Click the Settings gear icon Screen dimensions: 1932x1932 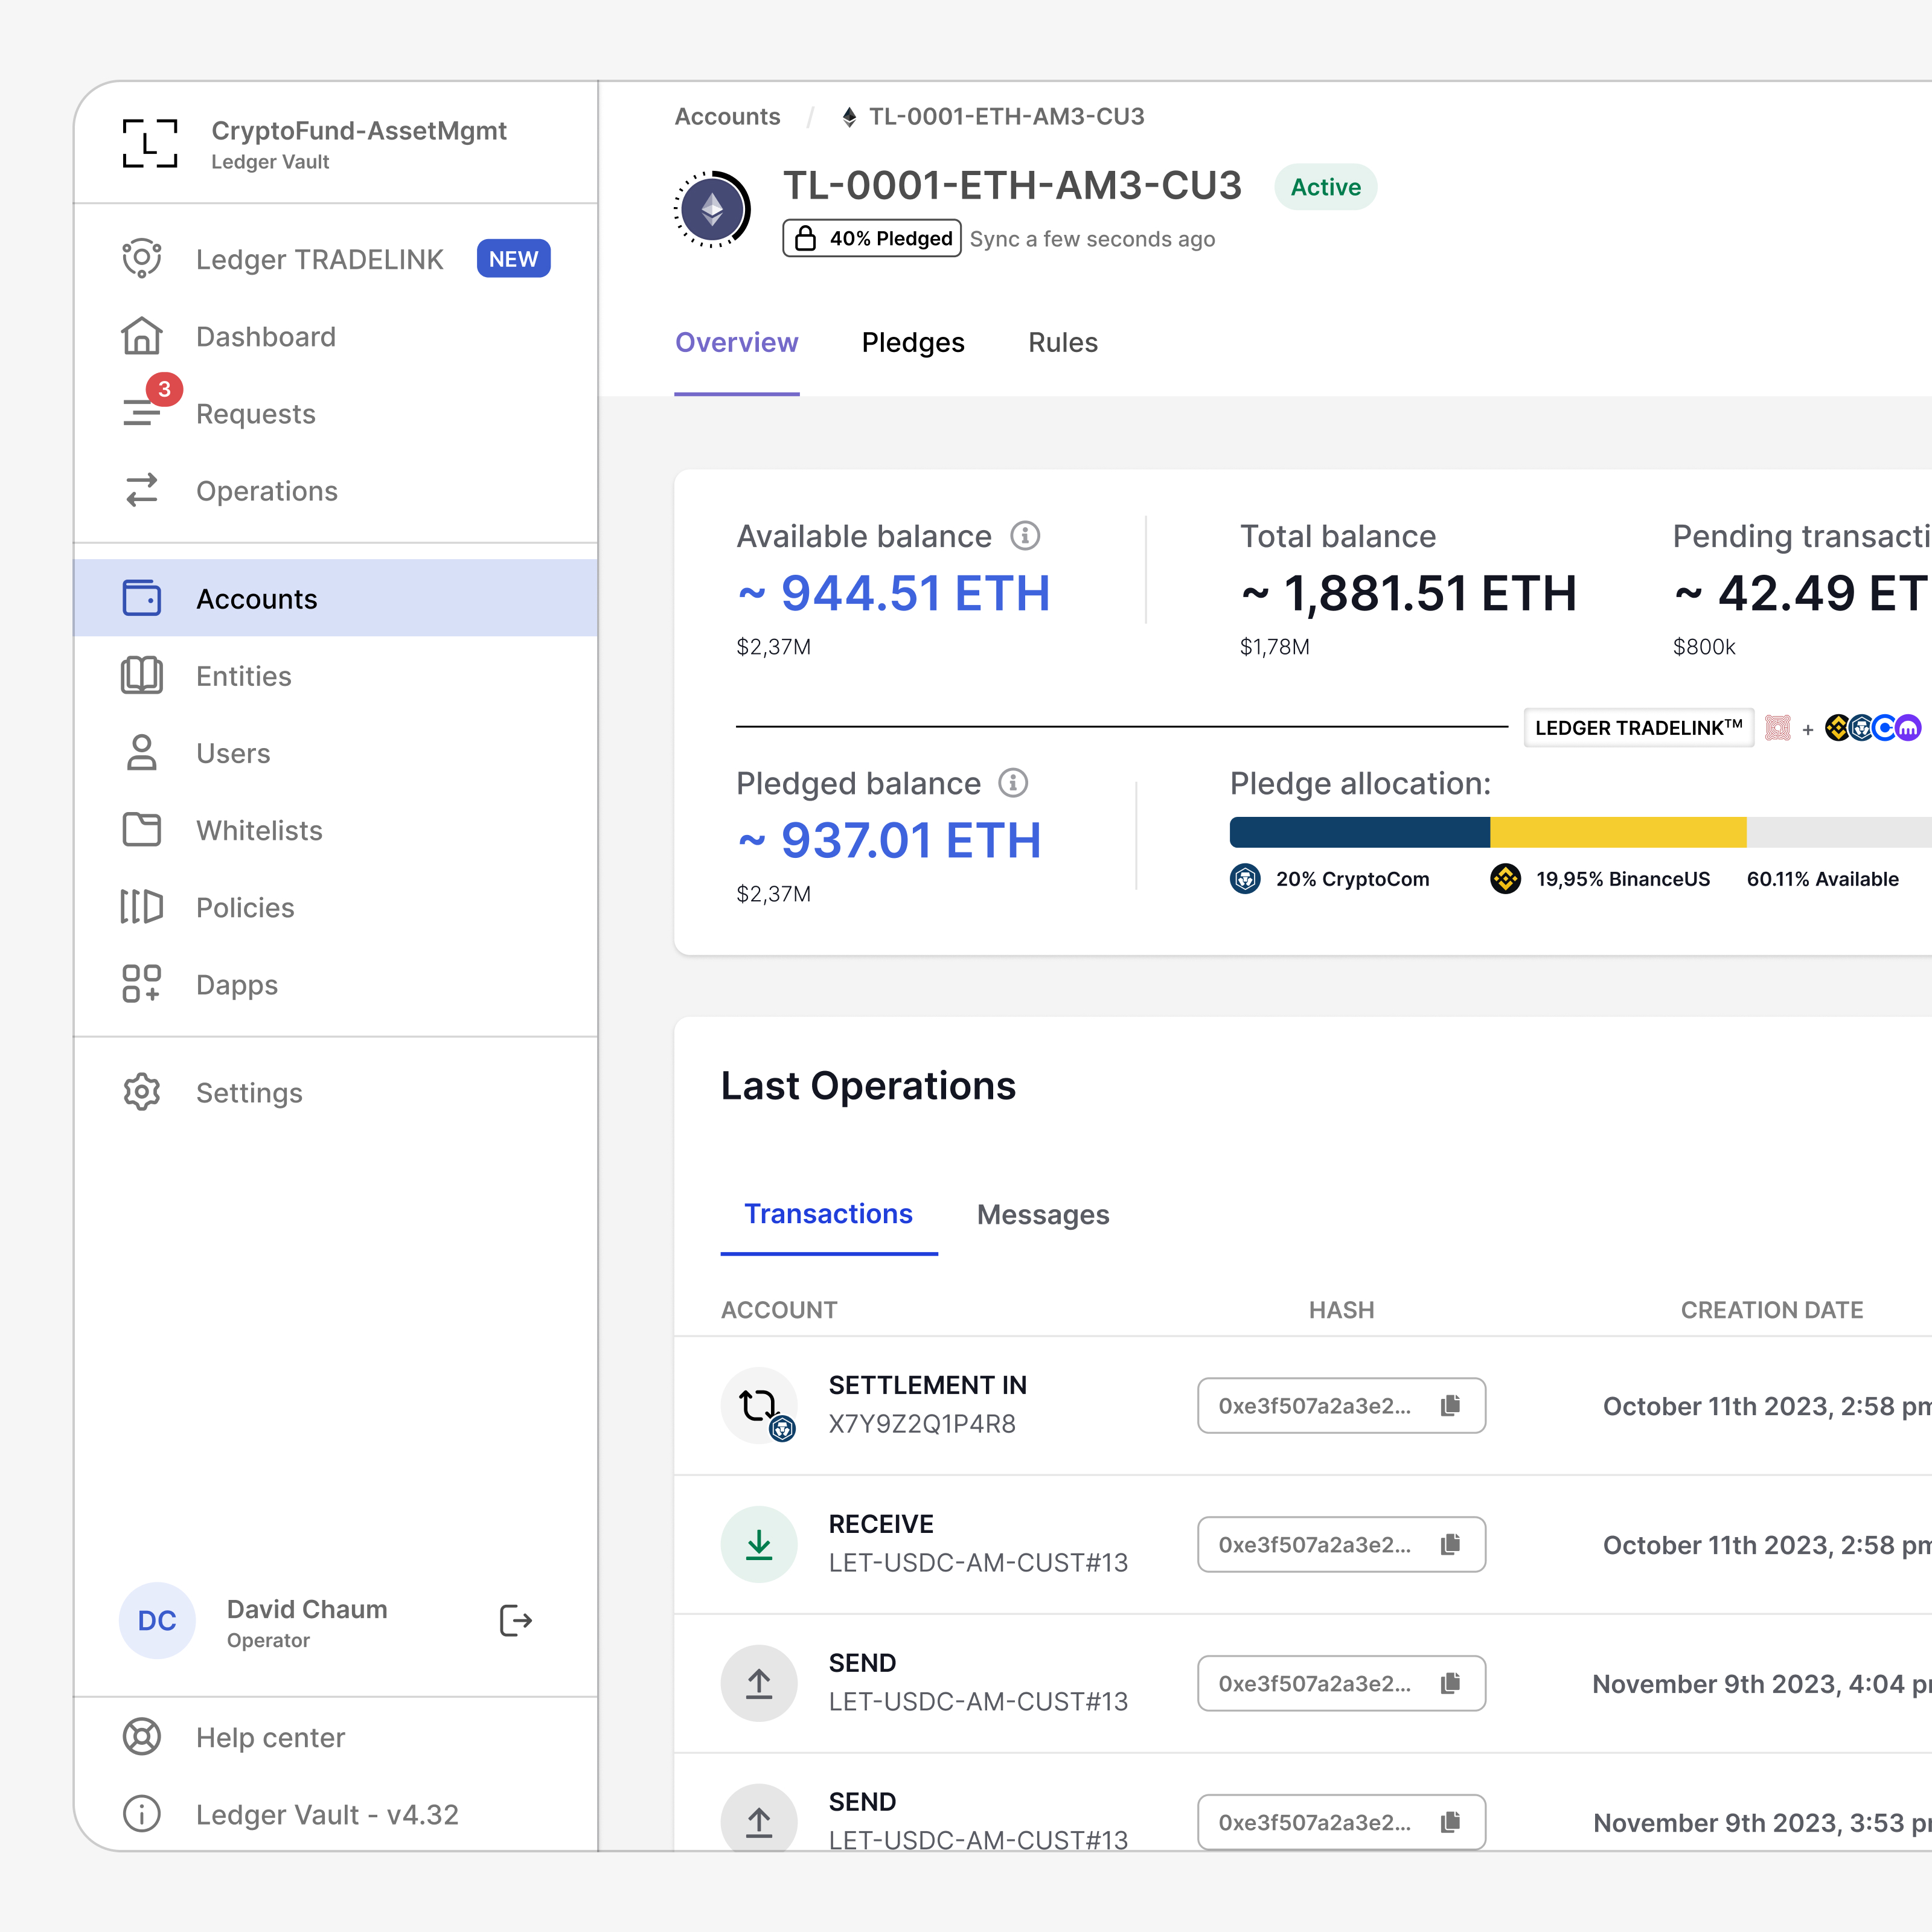(x=142, y=1092)
